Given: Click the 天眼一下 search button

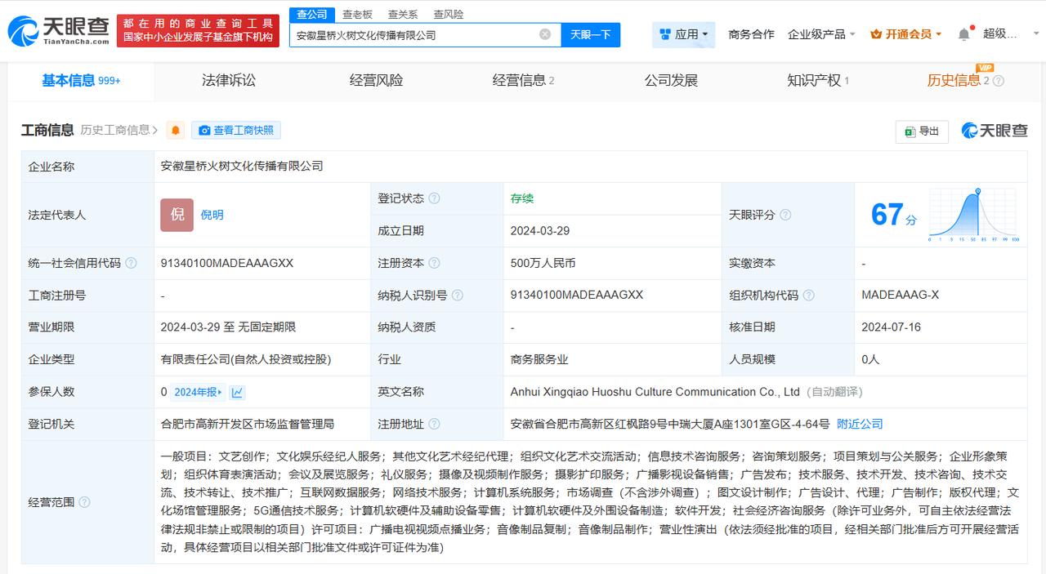Looking at the screenshot, I should click(591, 34).
